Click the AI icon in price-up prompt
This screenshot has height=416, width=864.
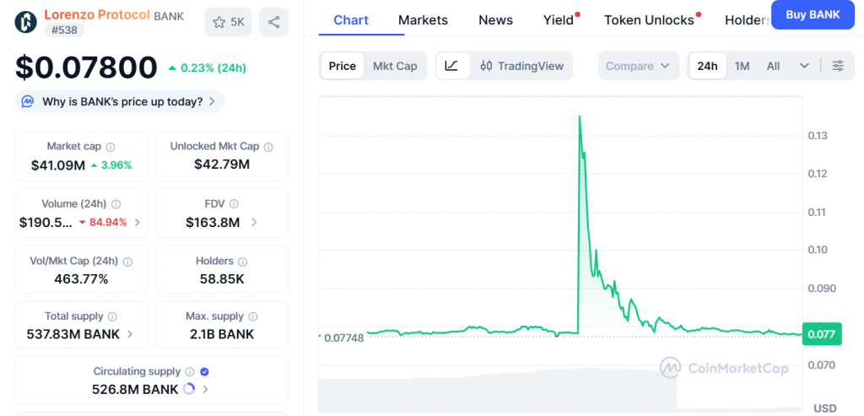[28, 101]
